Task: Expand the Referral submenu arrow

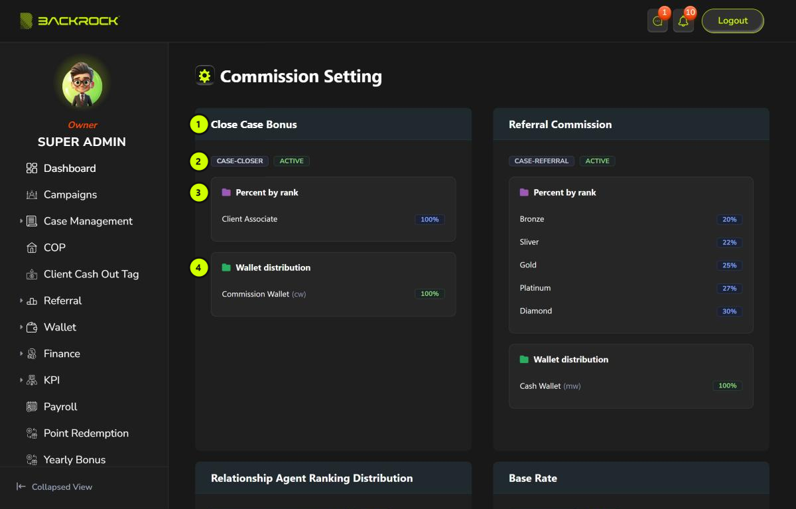Action: (21, 301)
